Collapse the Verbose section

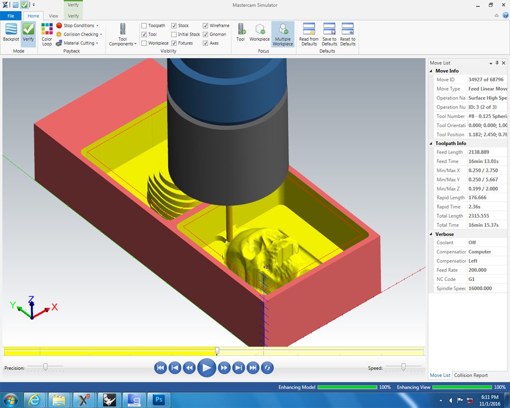pyautogui.click(x=431, y=234)
